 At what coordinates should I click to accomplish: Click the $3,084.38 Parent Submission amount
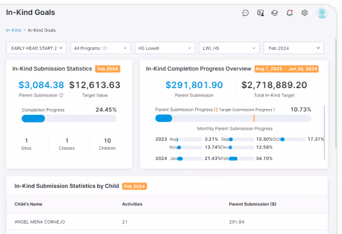[x=41, y=85]
